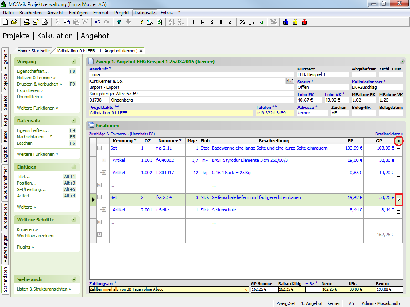Check the checkbox in the Badewanne row
The width and height of the screenshot is (410, 307).
(x=398, y=150)
